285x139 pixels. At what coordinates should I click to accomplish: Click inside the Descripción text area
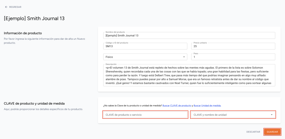[189, 75]
